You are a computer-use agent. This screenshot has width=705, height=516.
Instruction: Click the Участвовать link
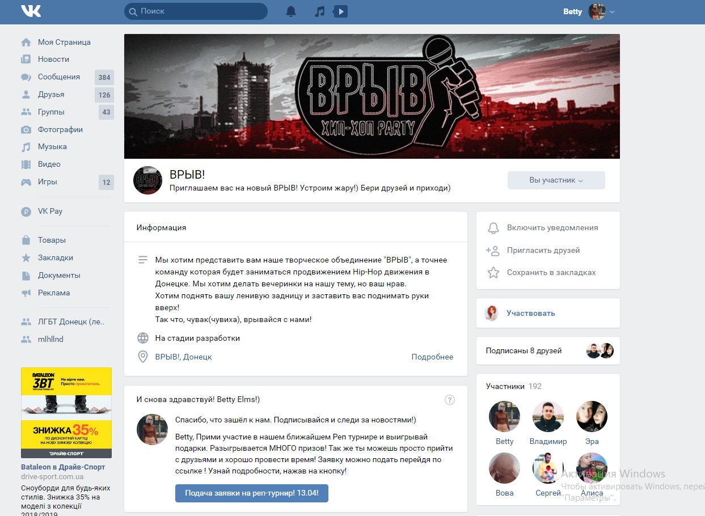pyautogui.click(x=531, y=313)
